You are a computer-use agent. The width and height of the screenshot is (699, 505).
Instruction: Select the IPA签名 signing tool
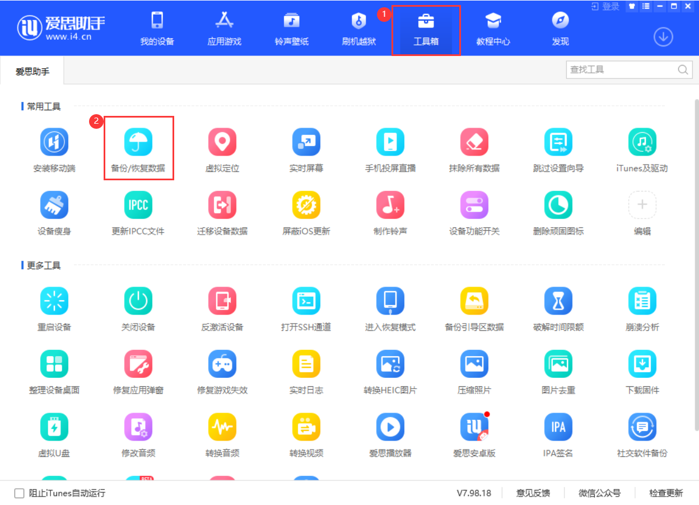(558, 434)
